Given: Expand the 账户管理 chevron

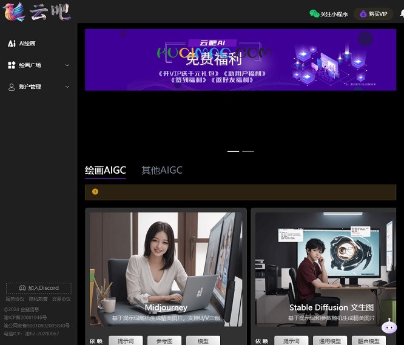Looking at the screenshot, I should tap(67, 87).
